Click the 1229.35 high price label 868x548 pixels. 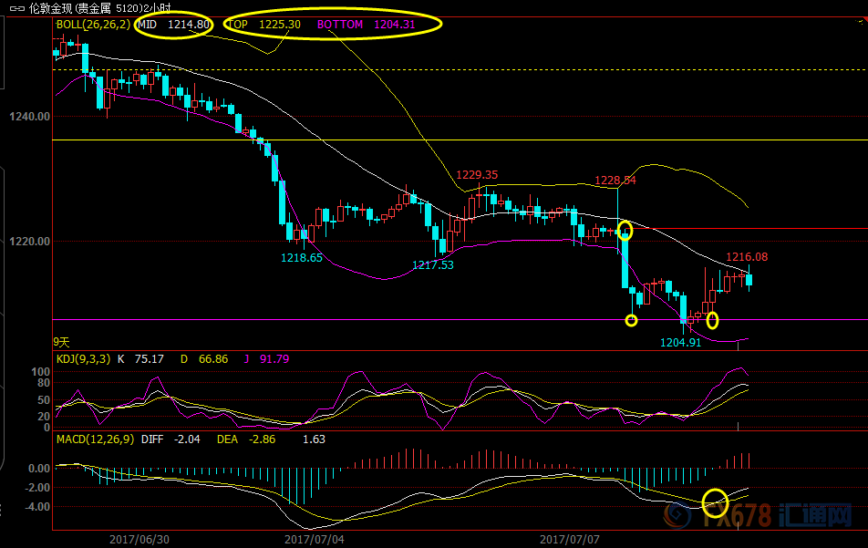tap(477, 175)
